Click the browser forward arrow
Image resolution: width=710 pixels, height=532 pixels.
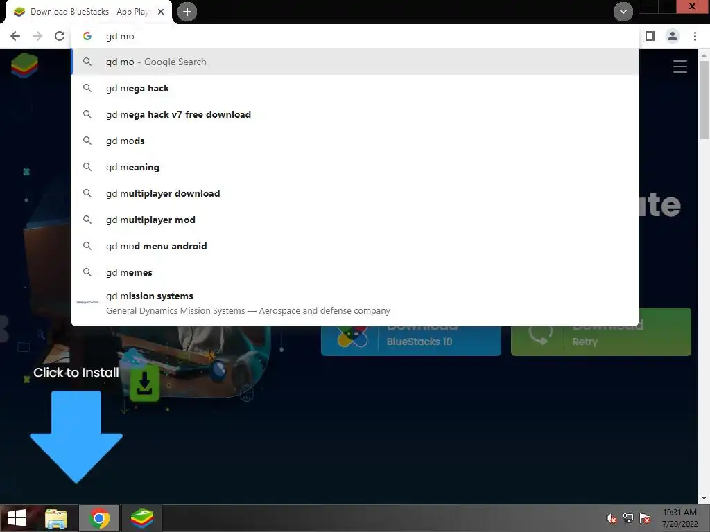[37, 36]
